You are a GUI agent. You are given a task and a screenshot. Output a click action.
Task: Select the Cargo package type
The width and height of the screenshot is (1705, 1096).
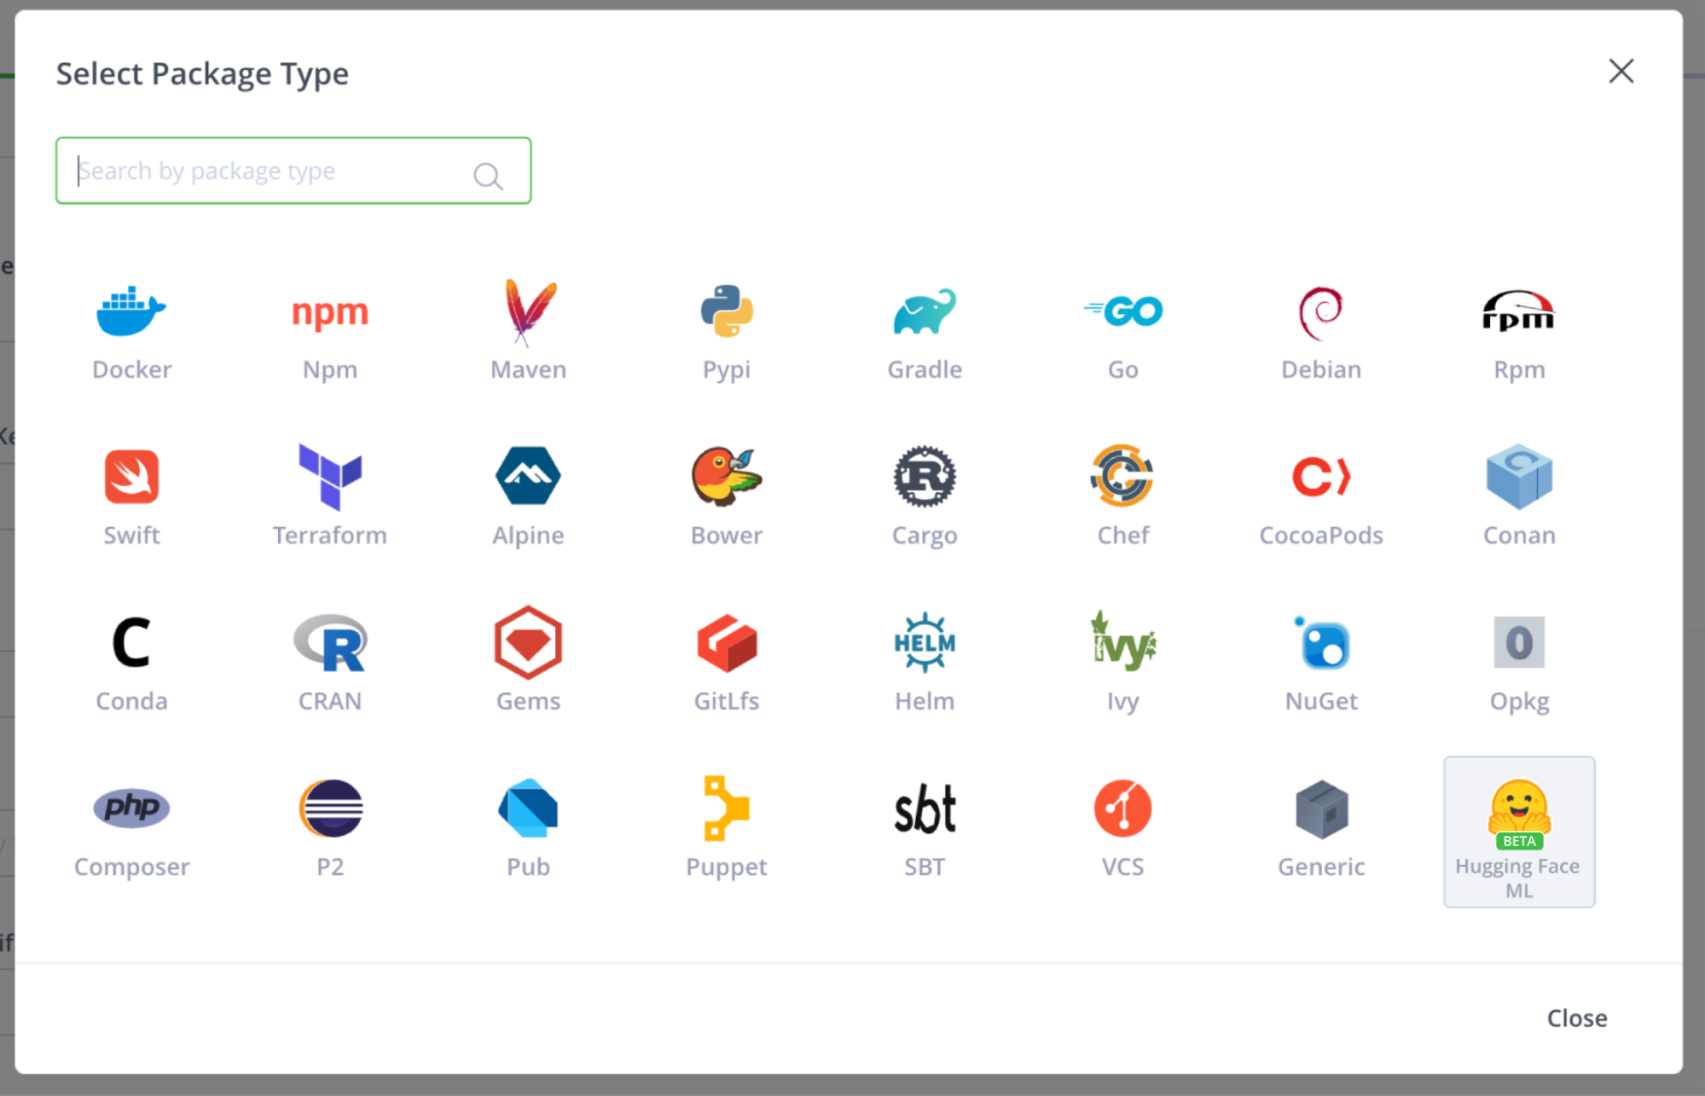tap(924, 499)
